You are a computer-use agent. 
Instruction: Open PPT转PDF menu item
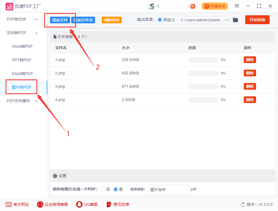pyautogui.click(x=21, y=60)
